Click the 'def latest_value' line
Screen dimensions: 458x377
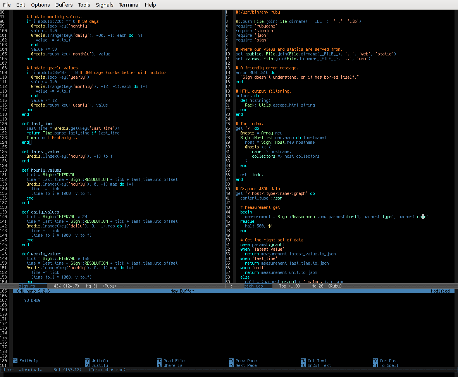40,151
